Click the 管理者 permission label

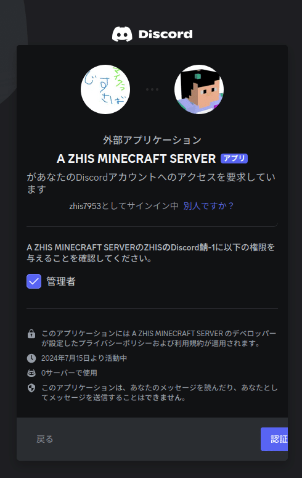point(61,281)
